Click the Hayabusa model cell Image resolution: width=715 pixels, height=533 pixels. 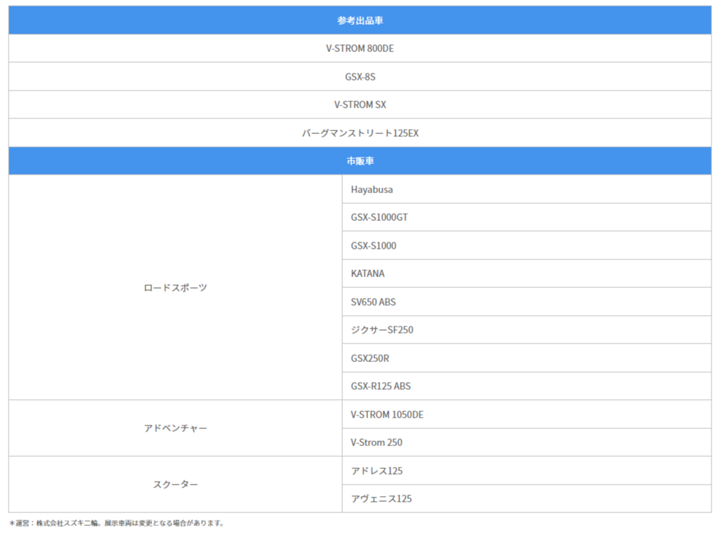[x=372, y=190]
